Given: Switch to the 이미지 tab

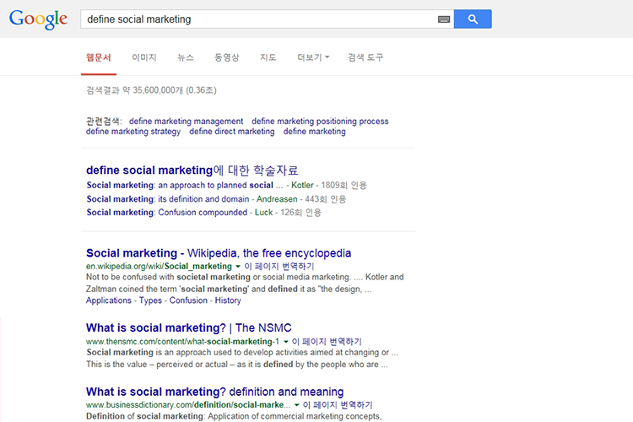Looking at the screenshot, I should (144, 57).
